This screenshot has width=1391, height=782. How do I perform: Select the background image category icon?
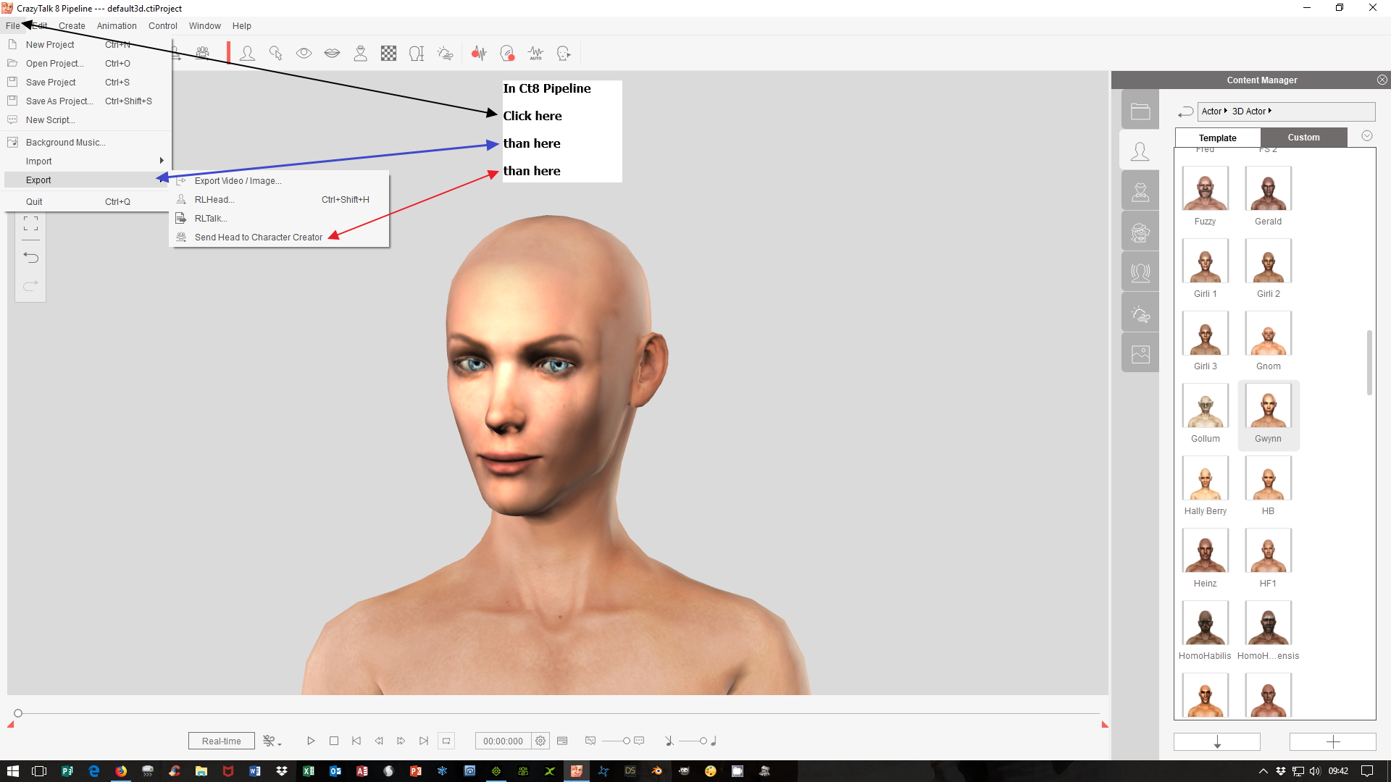pyautogui.click(x=1140, y=354)
